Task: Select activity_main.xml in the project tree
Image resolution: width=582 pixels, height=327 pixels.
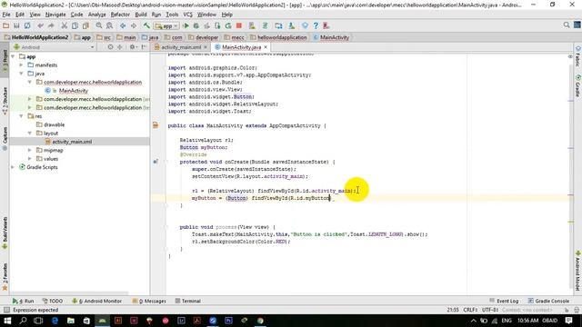Action: (x=72, y=142)
